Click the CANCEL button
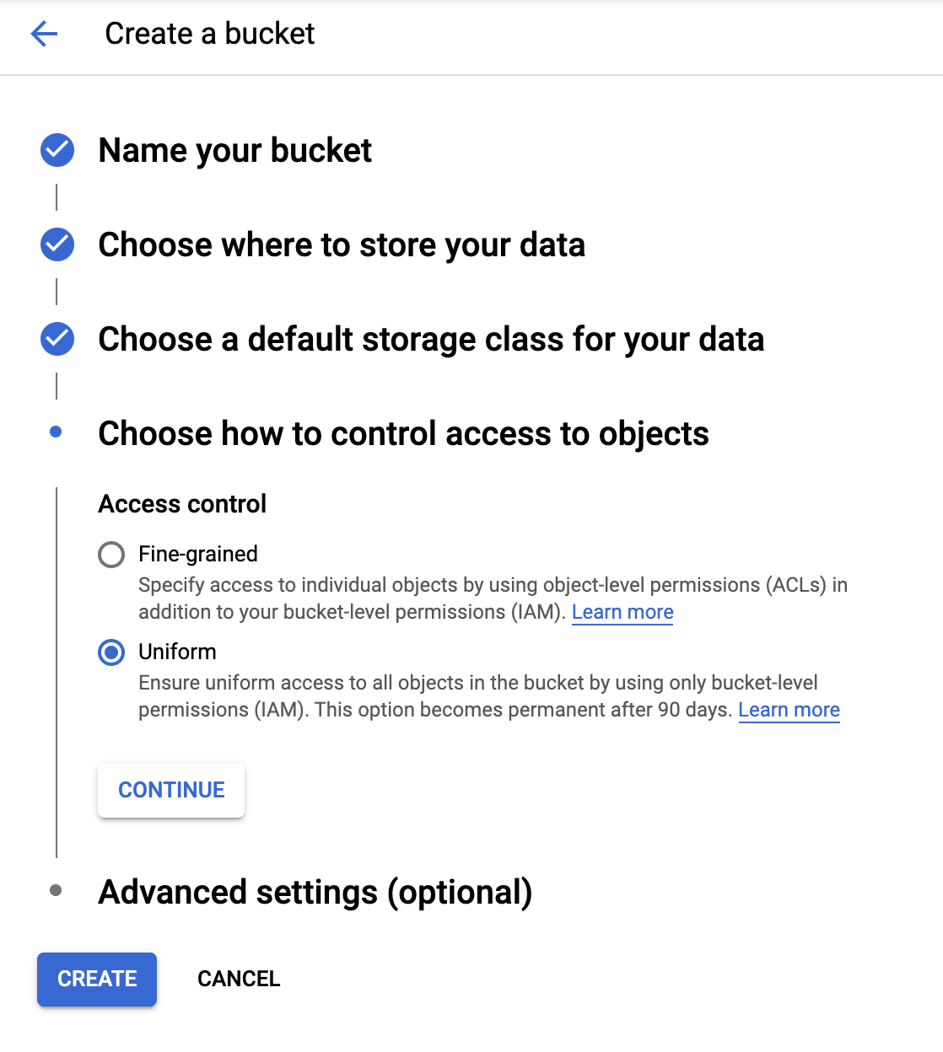This screenshot has width=943, height=1052. tap(239, 979)
